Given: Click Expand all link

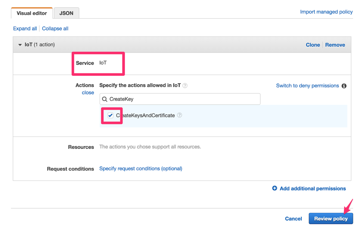Looking at the screenshot, I should [25, 29].
